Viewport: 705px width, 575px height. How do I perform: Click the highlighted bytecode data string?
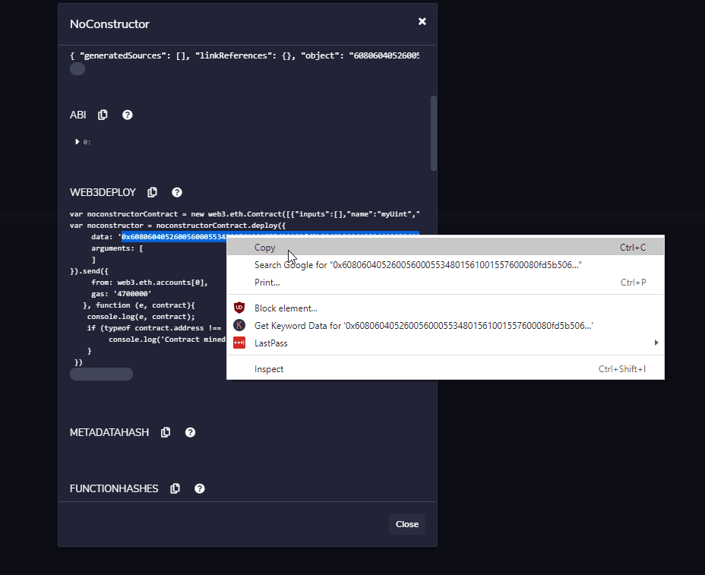click(x=173, y=237)
